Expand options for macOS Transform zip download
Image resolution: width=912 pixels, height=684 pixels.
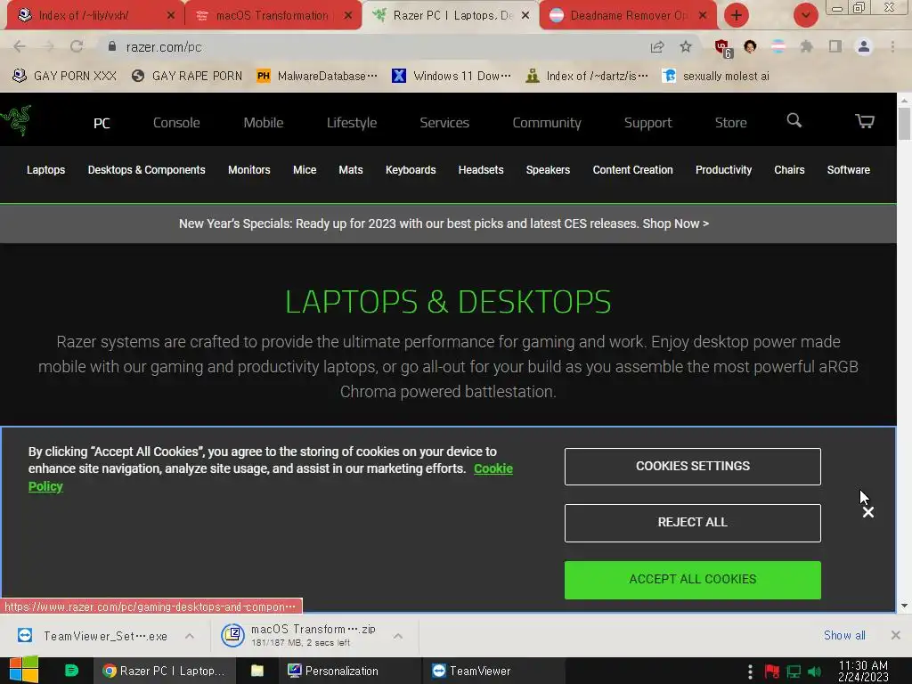pos(398,636)
